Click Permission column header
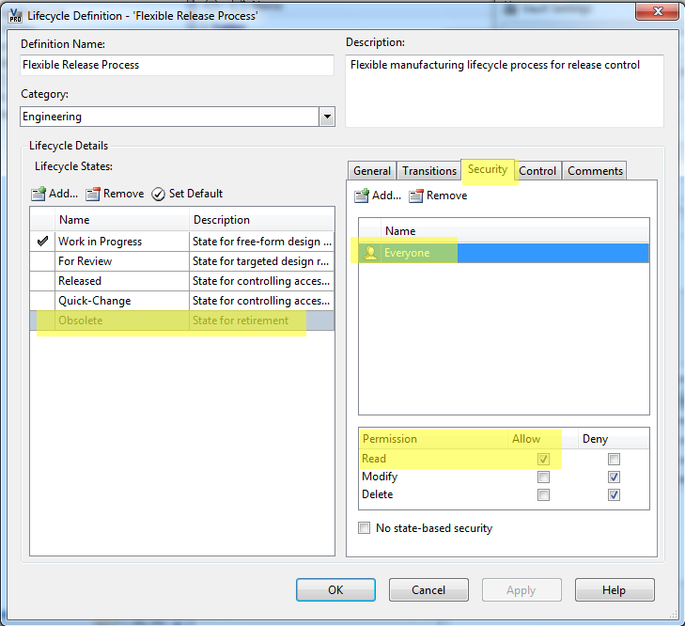Image resolution: width=685 pixels, height=626 pixels. pos(433,439)
